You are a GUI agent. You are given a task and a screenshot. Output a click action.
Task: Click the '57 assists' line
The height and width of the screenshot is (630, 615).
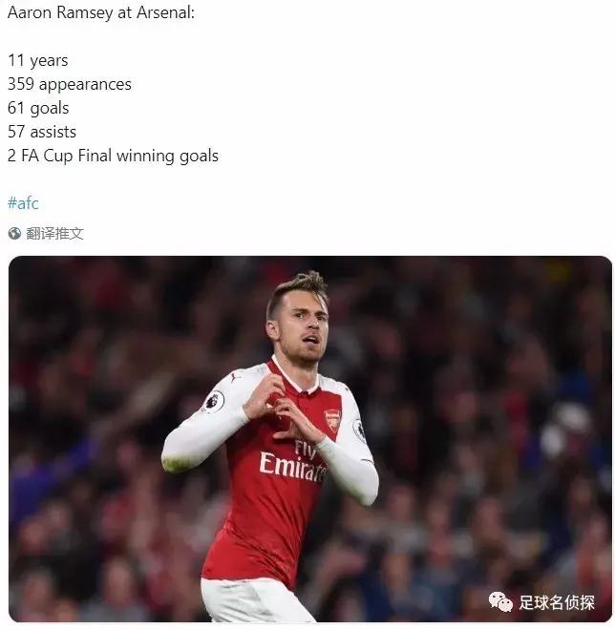pos(42,132)
